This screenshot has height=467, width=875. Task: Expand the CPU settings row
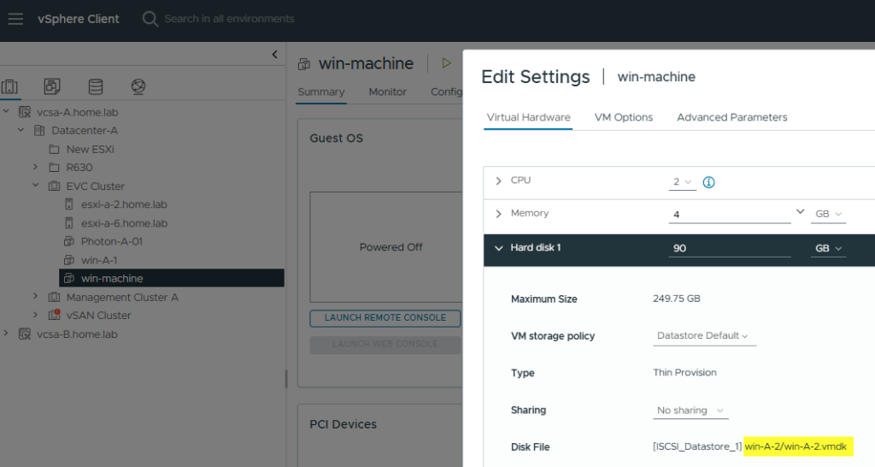498,181
